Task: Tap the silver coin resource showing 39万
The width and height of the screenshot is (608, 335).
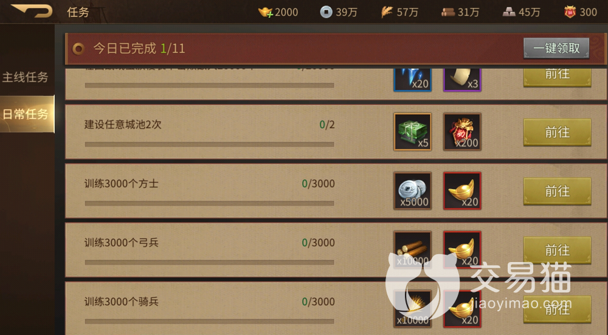Action: pyautogui.click(x=339, y=12)
